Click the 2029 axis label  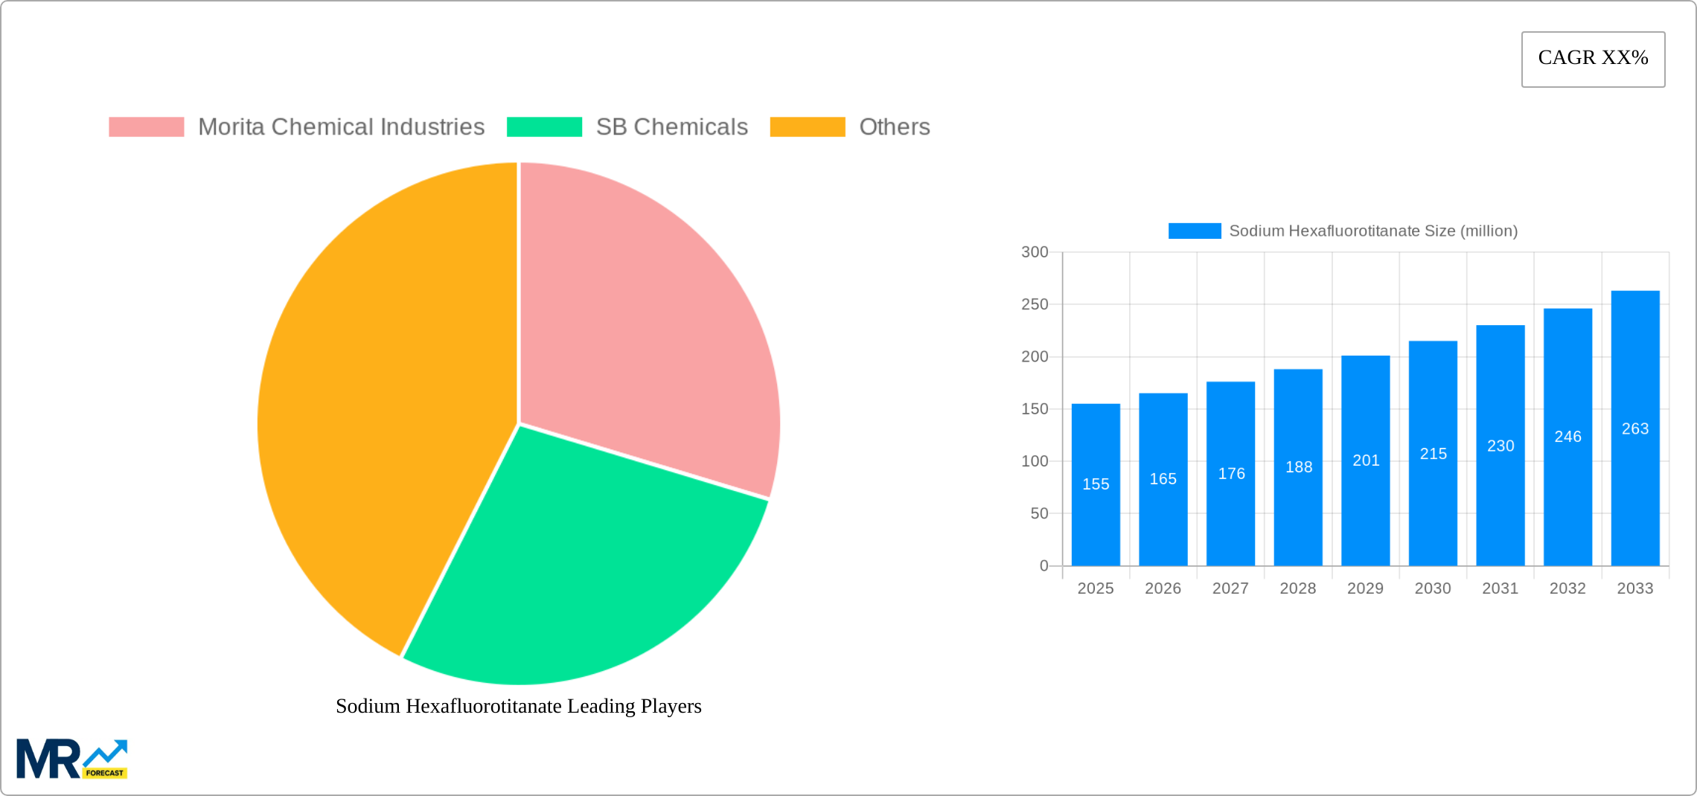click(x=1364, y=588)
